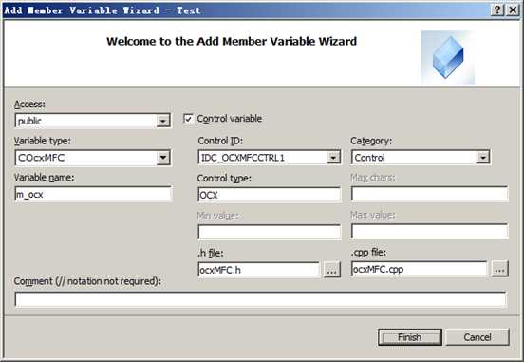Select the IDC_OCXMFCCTRL1 combo text

tap(243, 158)
